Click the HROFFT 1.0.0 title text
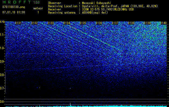This screenshot has width=169, height=107. [x=21, y=2]
